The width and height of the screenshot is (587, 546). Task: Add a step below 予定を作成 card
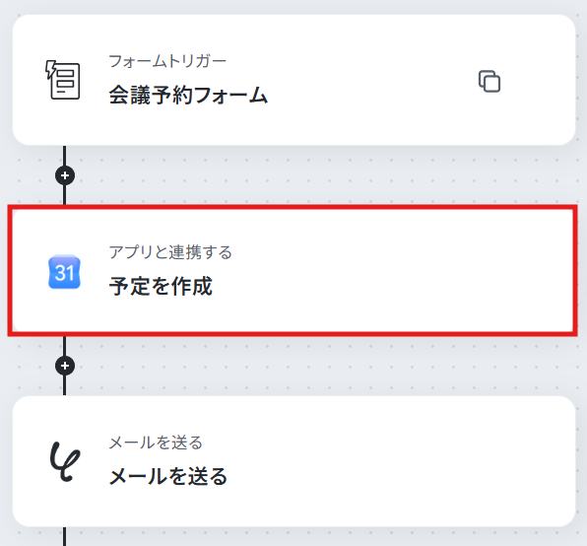point(65,366)
